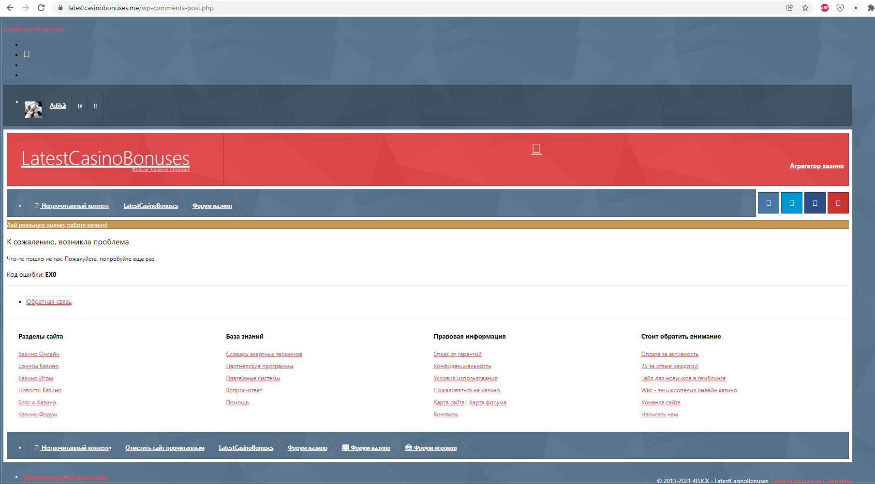Click the Обратная связь link
This screenshot has height=484, width=875.
[49, 302]
